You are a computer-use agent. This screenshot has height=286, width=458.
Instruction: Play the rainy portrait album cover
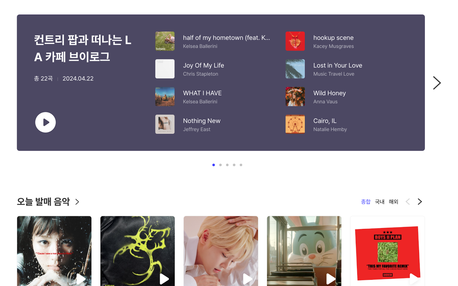(81, 278)
